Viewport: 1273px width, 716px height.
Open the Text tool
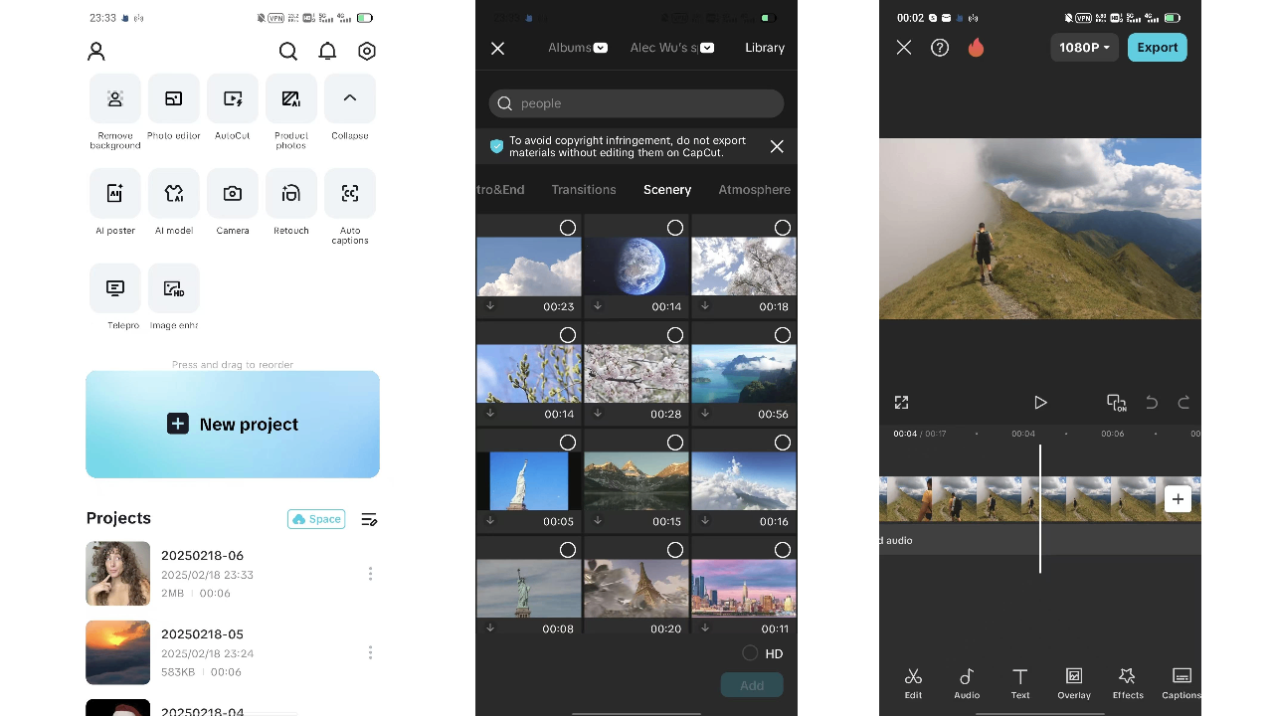(x=1020, y=683)
